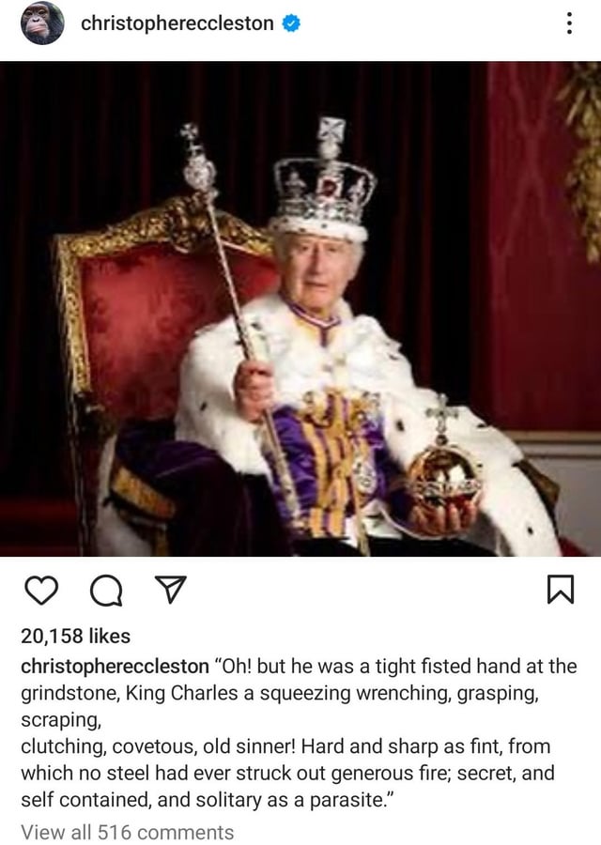Click the bold christophereccleston name in caption
Viewport: 601px width, 845px height.
click(115, 667)
